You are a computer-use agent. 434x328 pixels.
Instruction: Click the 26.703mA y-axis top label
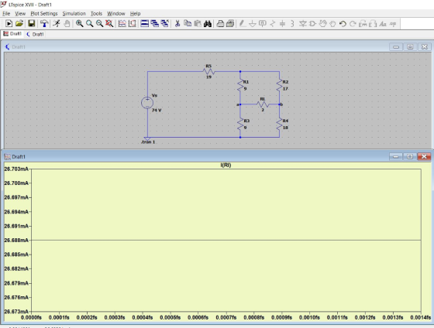pos(16,169)
